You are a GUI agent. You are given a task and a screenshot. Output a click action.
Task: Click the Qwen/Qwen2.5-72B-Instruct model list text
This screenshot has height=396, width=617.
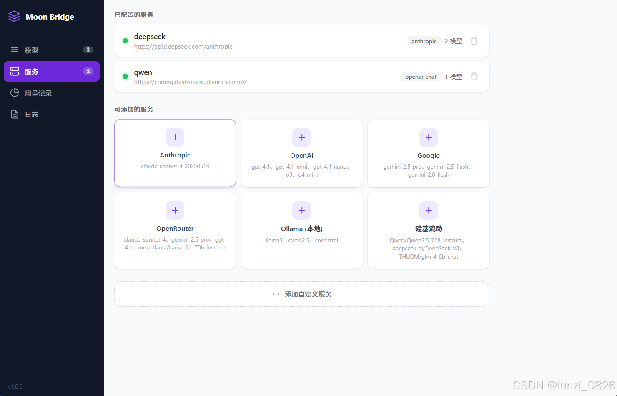click(x=429, y=248)
